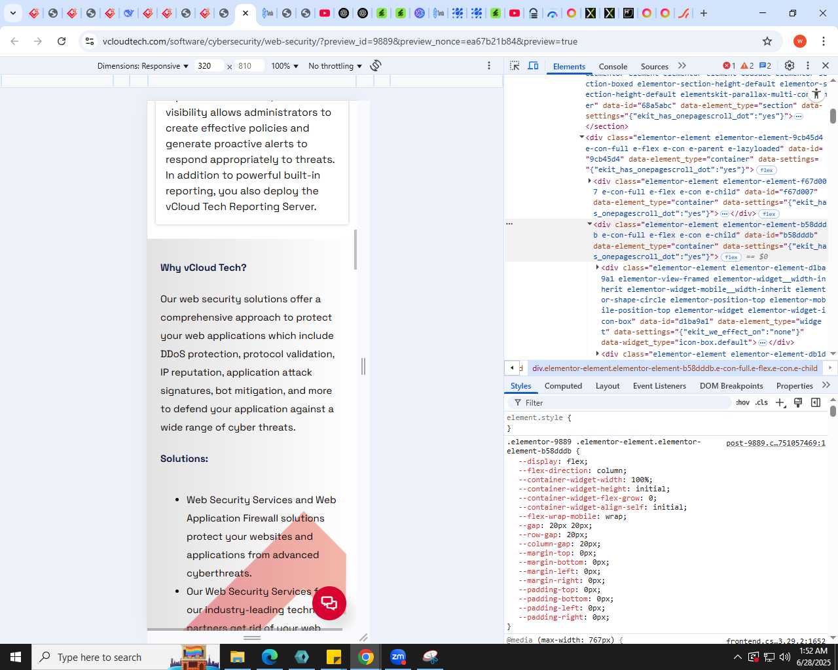Screen dimensions: 838x670
Task: Open post-9889.c…751057469:1 stylesheet source link
Action: pos(775,443)
